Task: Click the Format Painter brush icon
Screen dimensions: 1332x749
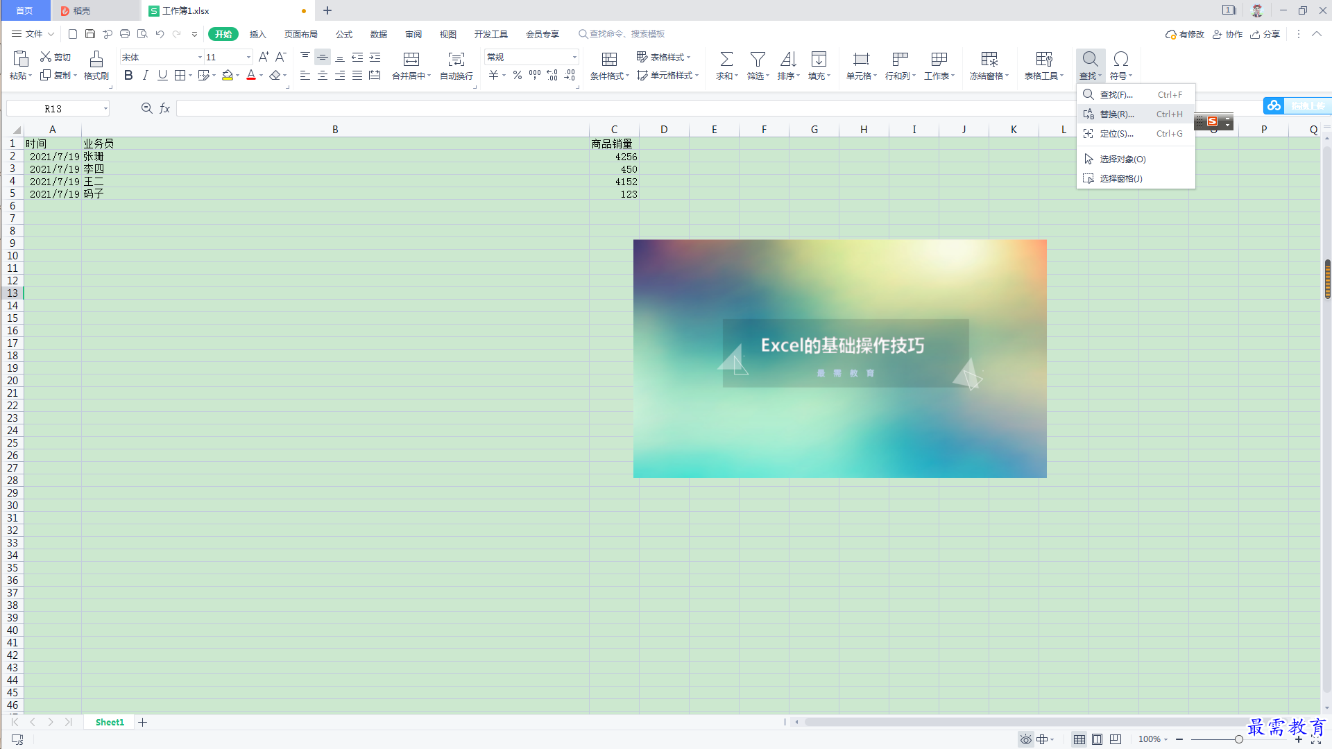Action: tap(96, 60)
